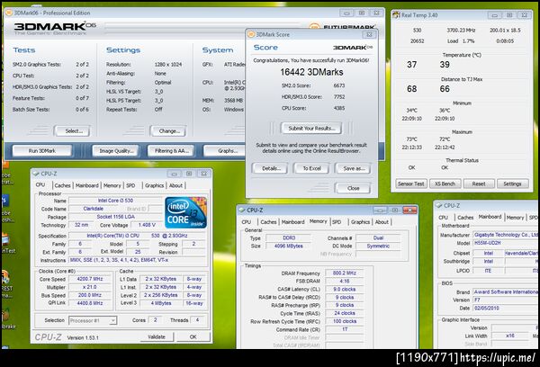Click Real Temp title bar icon
This screenshot has height=367, width=540.
tap(396, 14)
